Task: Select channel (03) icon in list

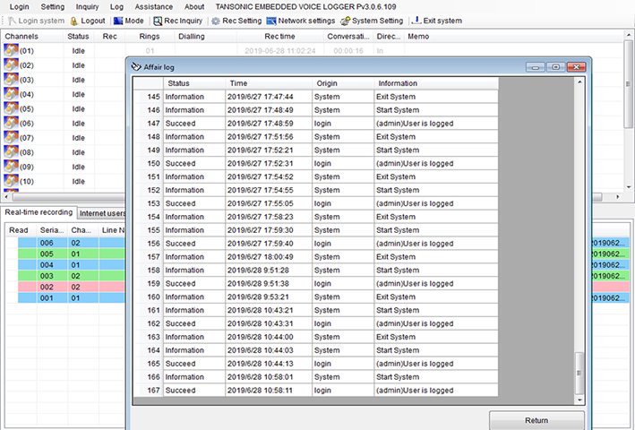Action: 12,80
